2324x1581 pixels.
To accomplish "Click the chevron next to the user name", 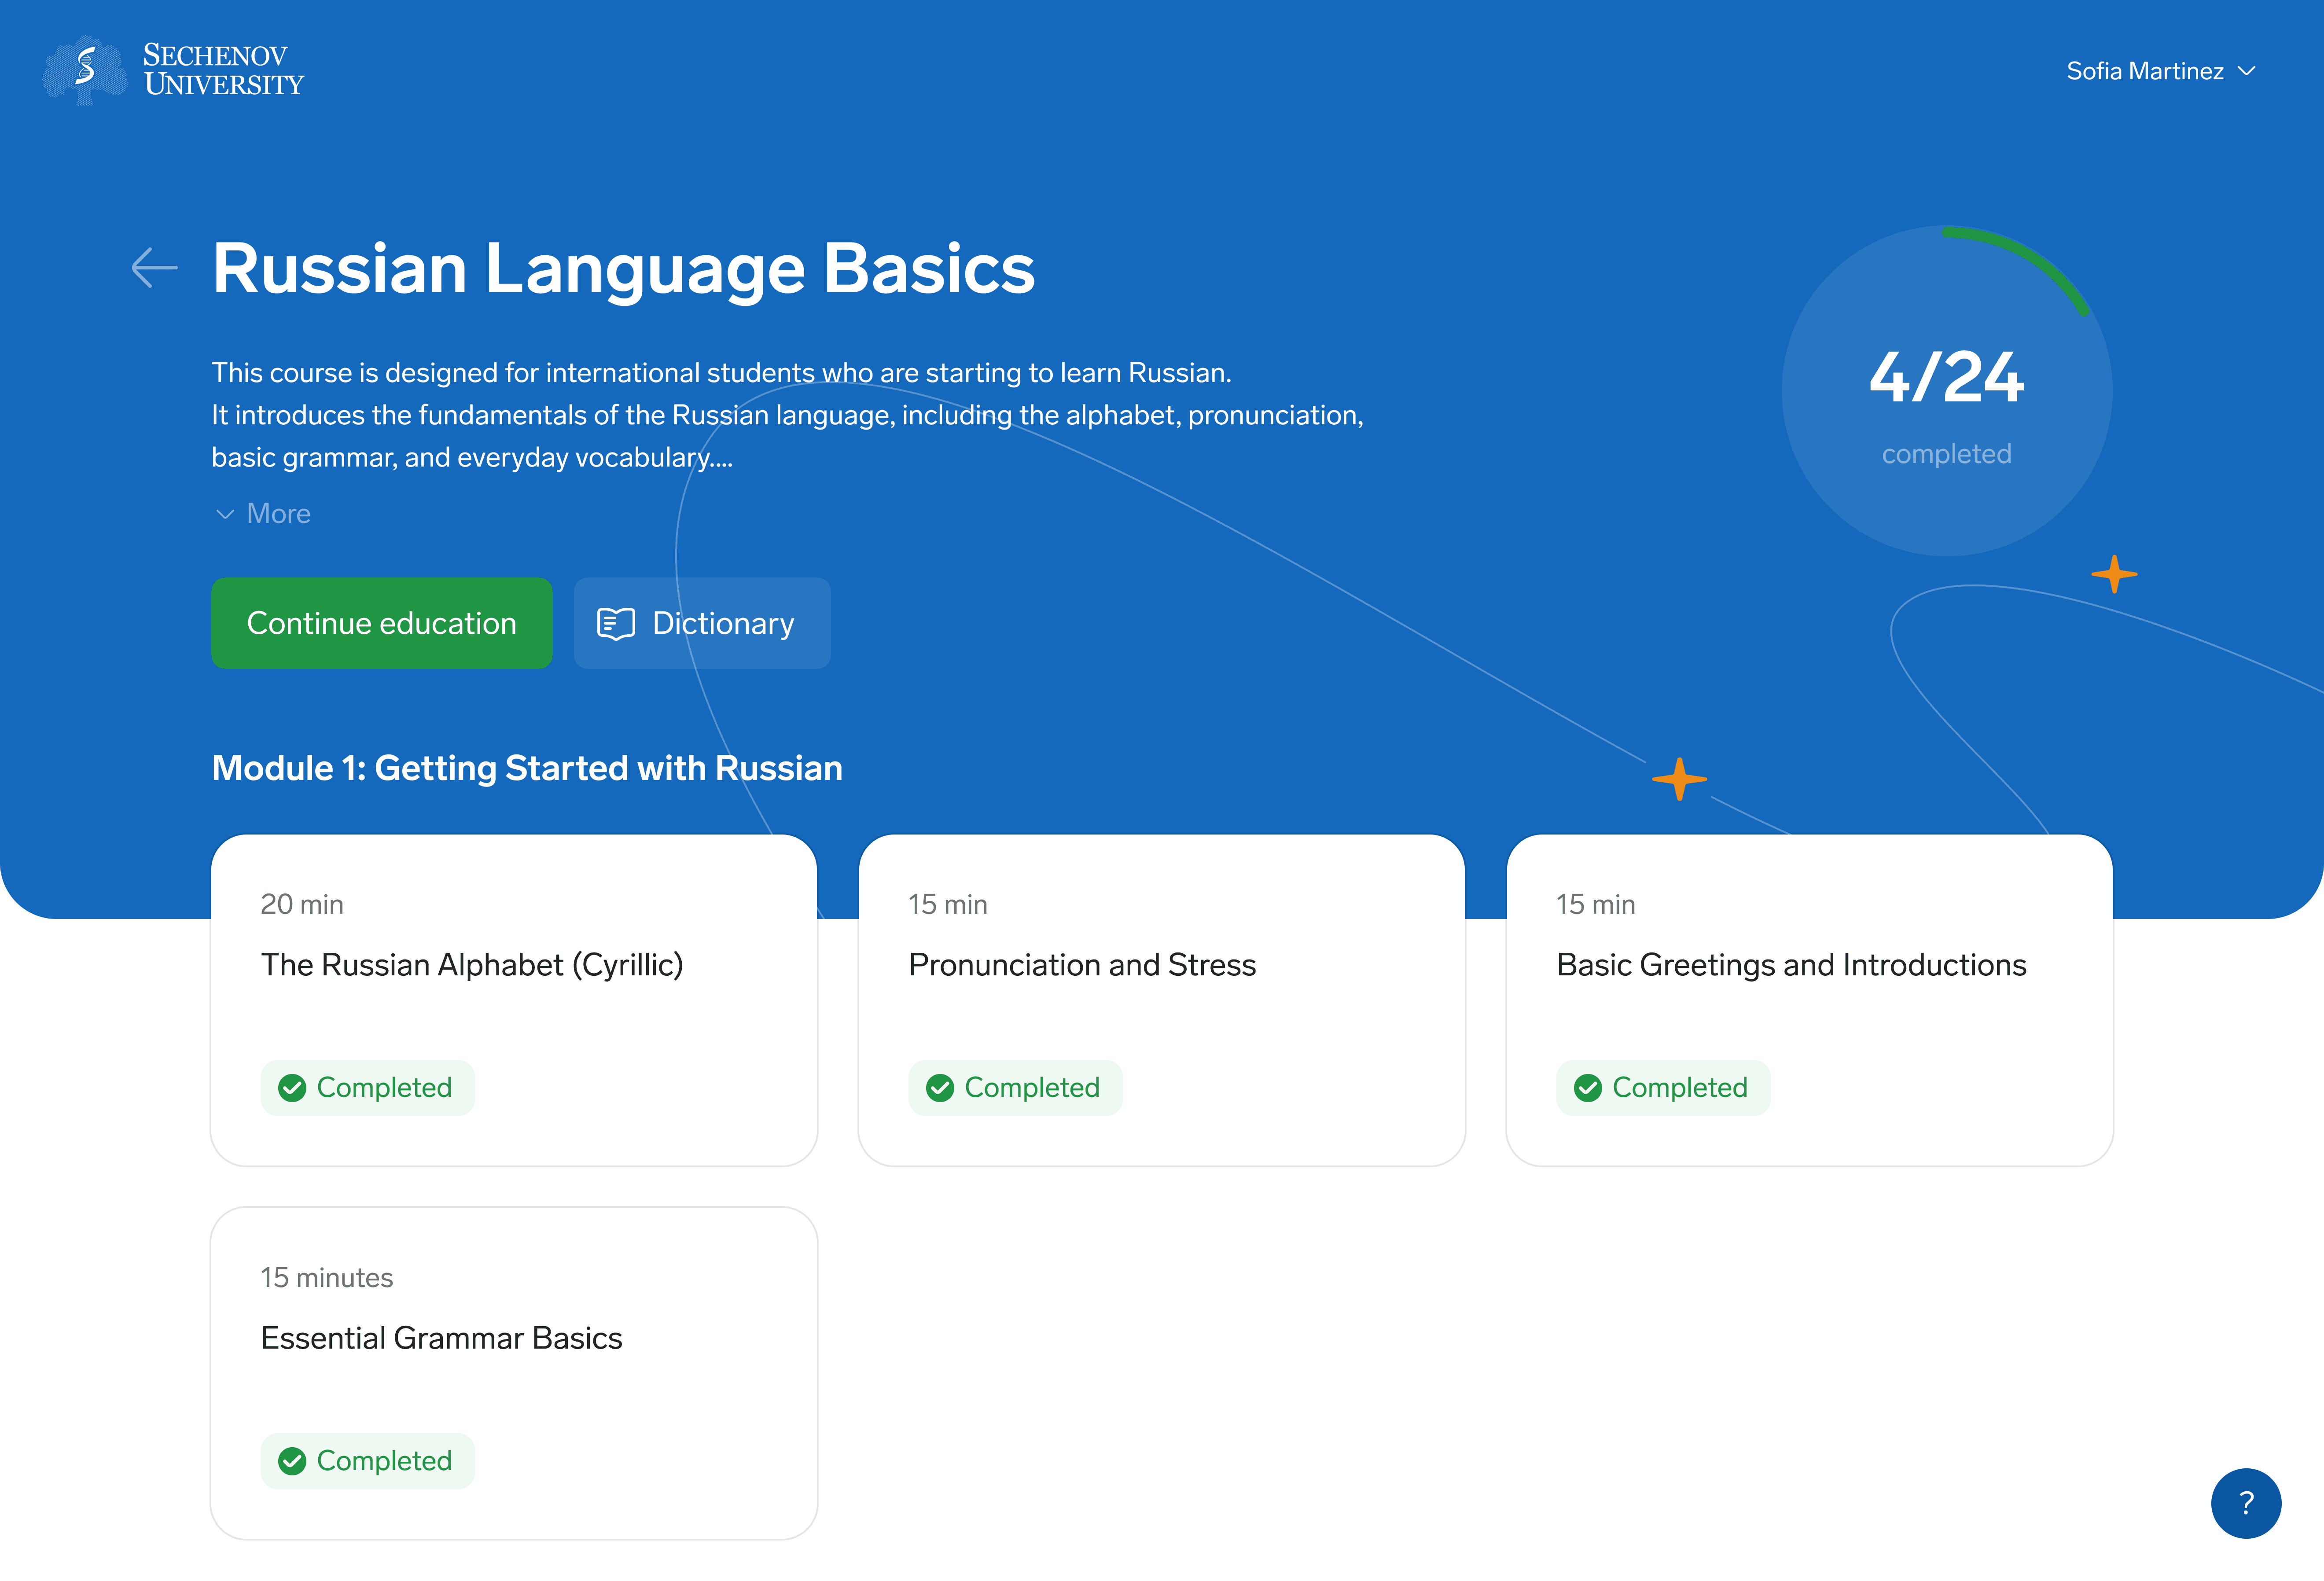I will tap(2247, 71).
